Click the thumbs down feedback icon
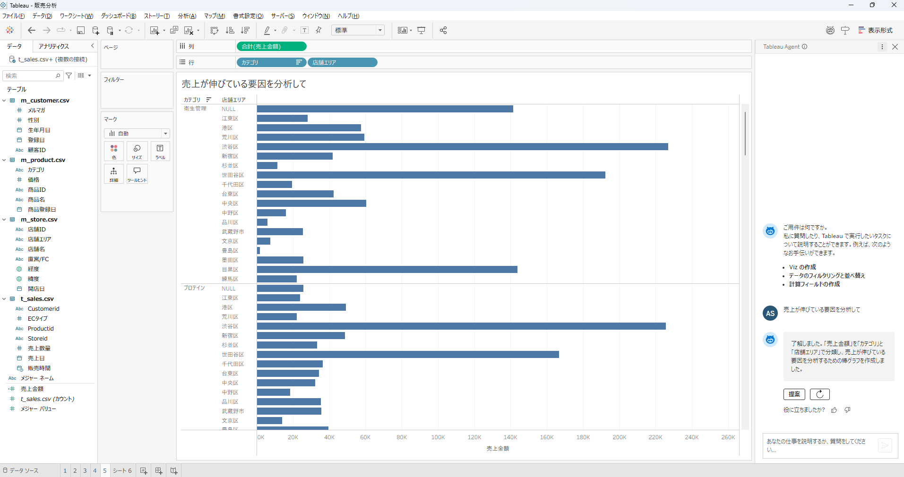This screenshot has height=477, width=904. coord(848,410)
